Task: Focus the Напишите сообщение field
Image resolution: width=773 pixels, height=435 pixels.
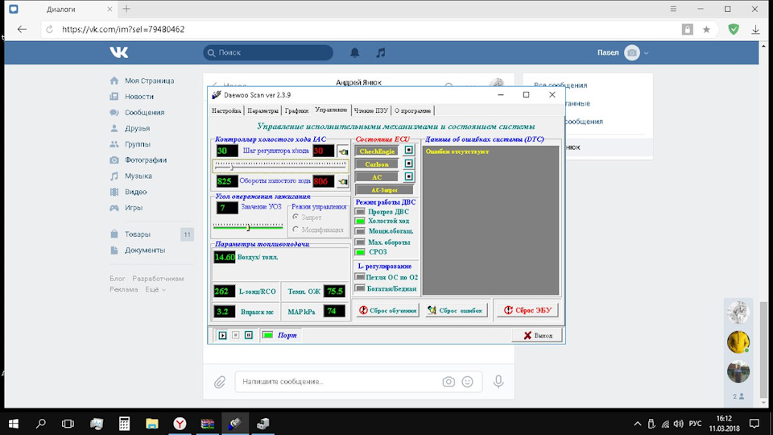Action: point(337,382)
